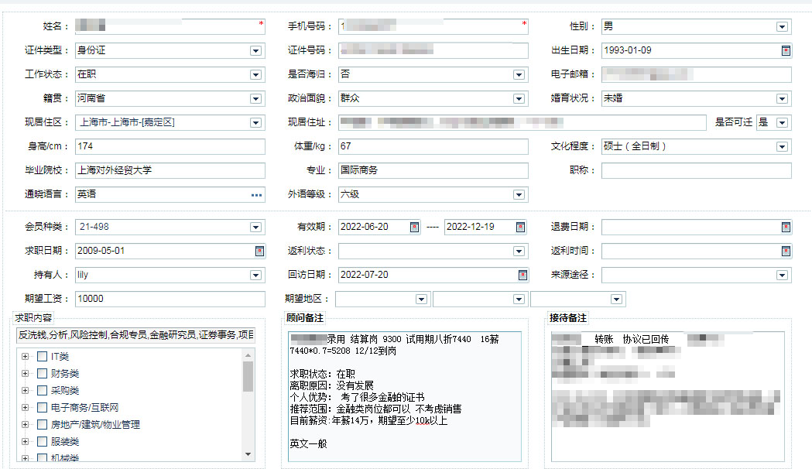Click the 证件号码 input field
812x469 pixels.
(x=433, y=51)
